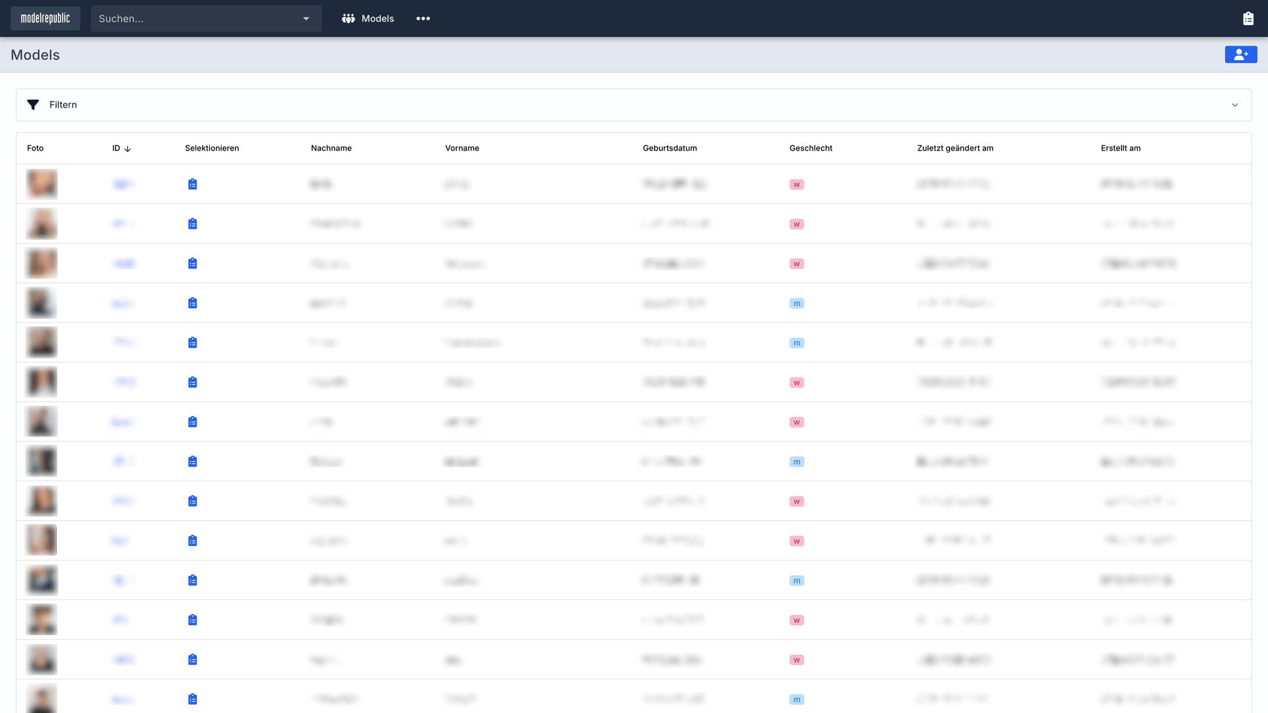Open the clipboard icon in top bar
The width and height of the screenshot is (1268, 713).
[1248, 18]
